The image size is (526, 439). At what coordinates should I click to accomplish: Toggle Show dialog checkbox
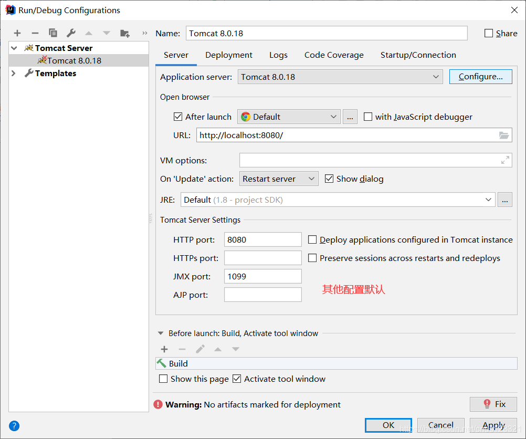(x=329, y=179)
